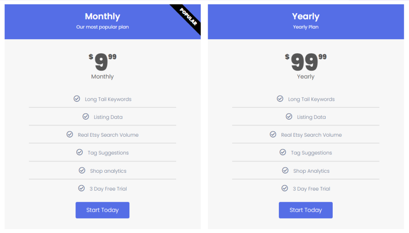Select the Yearly plan header title
Viewport: 409px width, 233px height.
click(306, 17)
